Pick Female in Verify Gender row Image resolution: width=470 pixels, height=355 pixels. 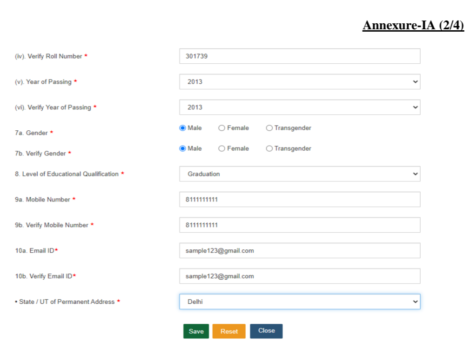(222, 148)
